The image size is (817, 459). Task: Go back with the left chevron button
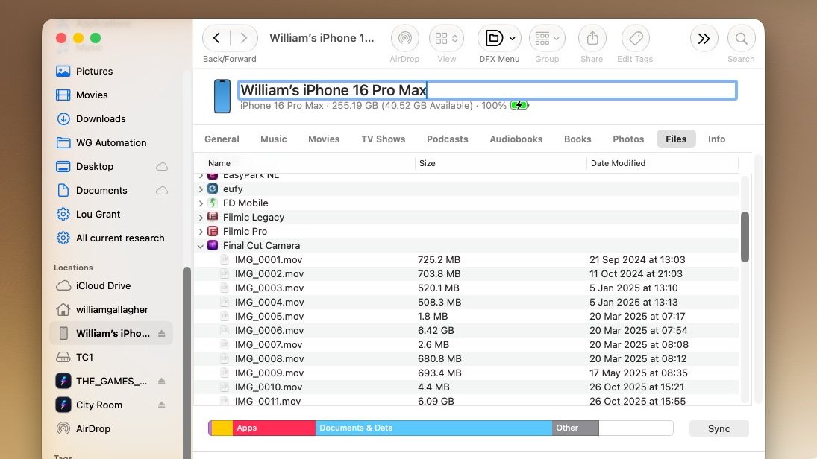coord(217,38)
